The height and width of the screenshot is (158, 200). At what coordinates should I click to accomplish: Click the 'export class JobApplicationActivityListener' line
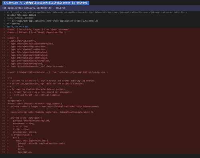click(x=34, y=103)
